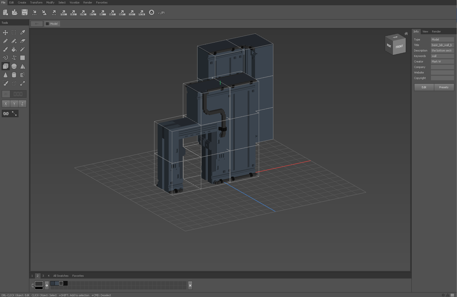This screenshot has width=457, height=297.
Task: Export as VOX format
Action: click(x=132, y=12)
